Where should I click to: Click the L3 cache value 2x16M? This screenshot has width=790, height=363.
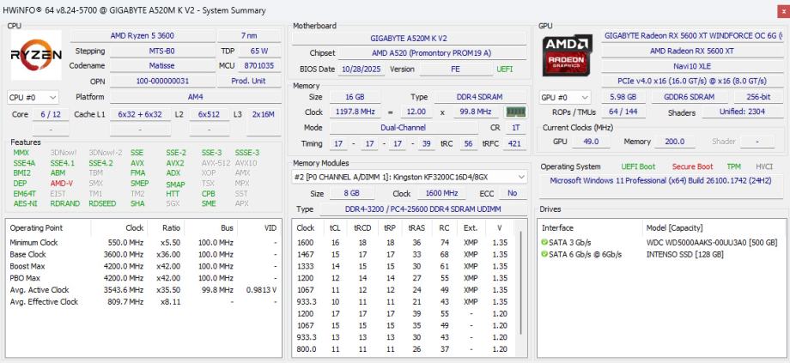click(x=264, y=115)
